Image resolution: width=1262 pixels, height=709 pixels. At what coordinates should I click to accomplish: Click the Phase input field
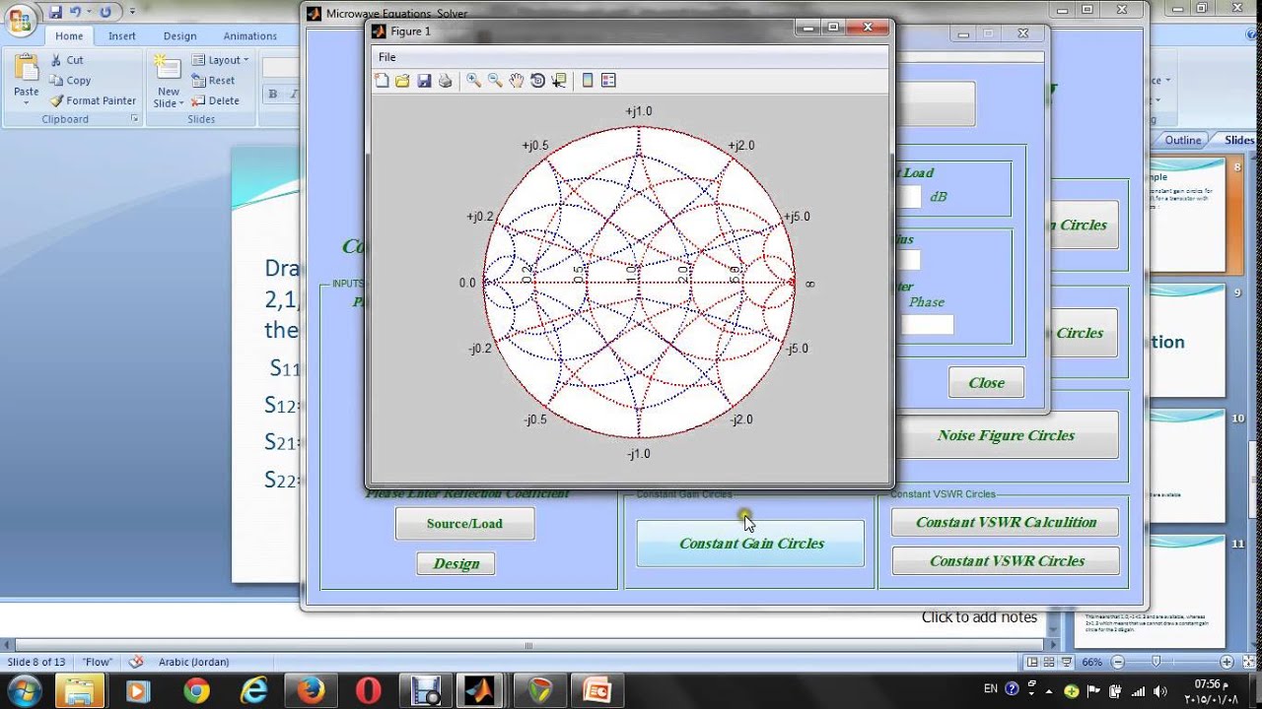927,324
